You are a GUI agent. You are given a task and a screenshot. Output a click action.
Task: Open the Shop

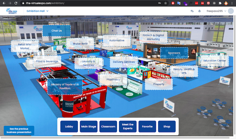coord(167,126)
